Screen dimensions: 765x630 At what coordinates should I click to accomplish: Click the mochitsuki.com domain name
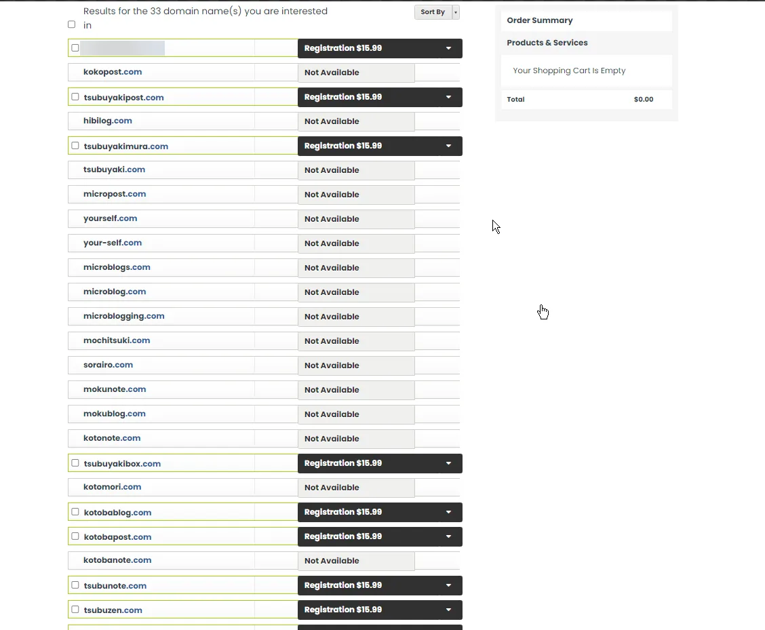click(117, 340)
